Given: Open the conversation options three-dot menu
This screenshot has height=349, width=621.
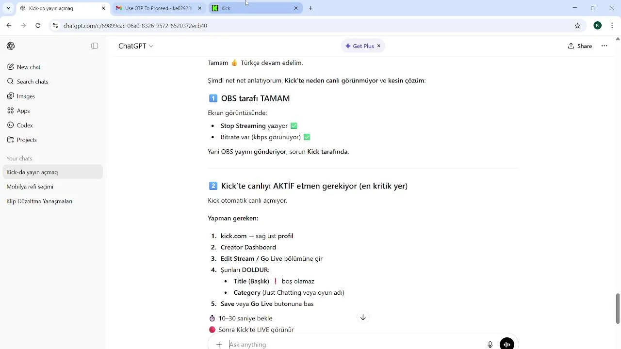Looking at the screenshot, I should 604,46.
